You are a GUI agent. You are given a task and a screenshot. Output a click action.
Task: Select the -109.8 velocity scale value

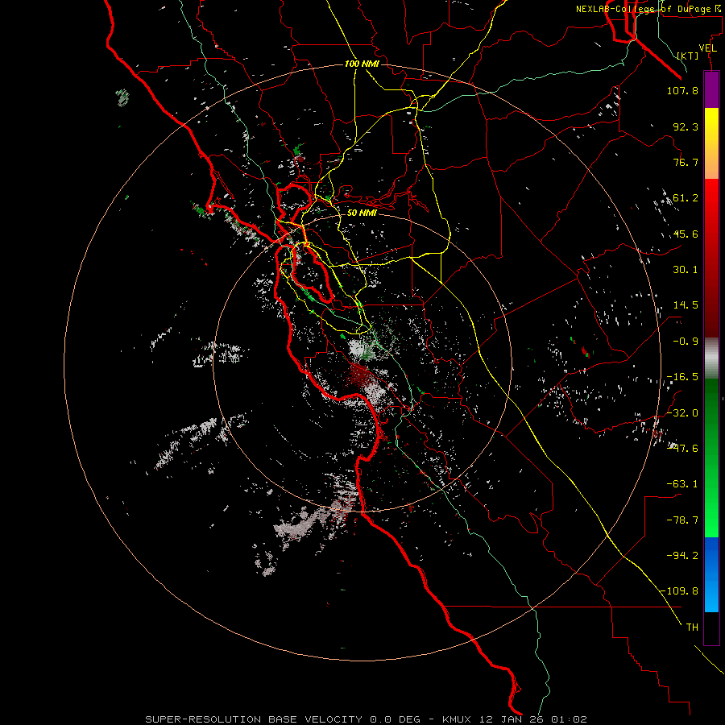coord(679,591)
